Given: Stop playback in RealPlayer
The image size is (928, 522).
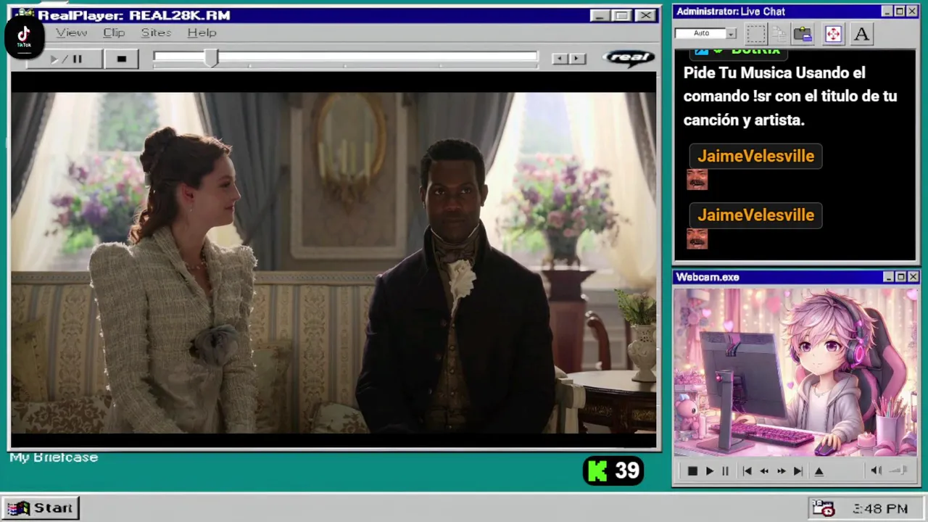Looking at the screenshot, I should [x=122, y=59].
